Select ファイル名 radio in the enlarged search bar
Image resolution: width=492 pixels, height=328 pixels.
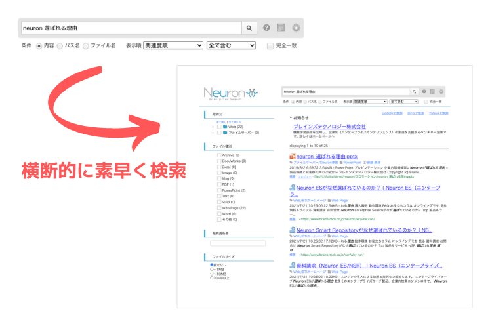tap(86, 46)
